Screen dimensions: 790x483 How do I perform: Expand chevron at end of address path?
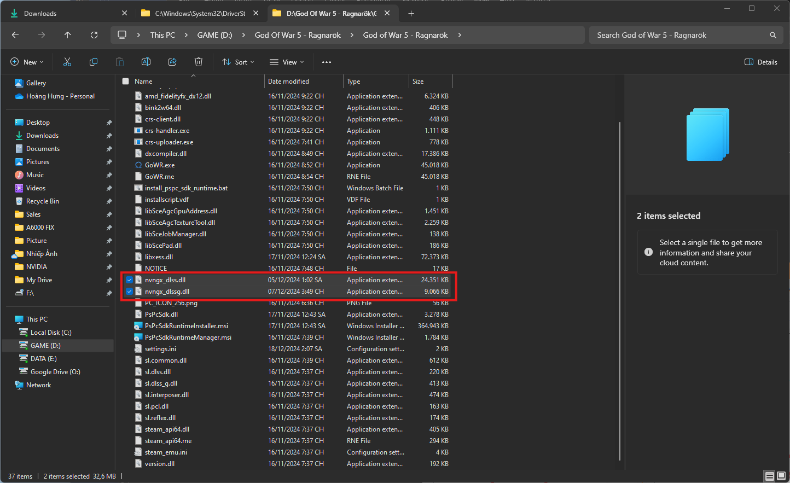tap(460, 35)
